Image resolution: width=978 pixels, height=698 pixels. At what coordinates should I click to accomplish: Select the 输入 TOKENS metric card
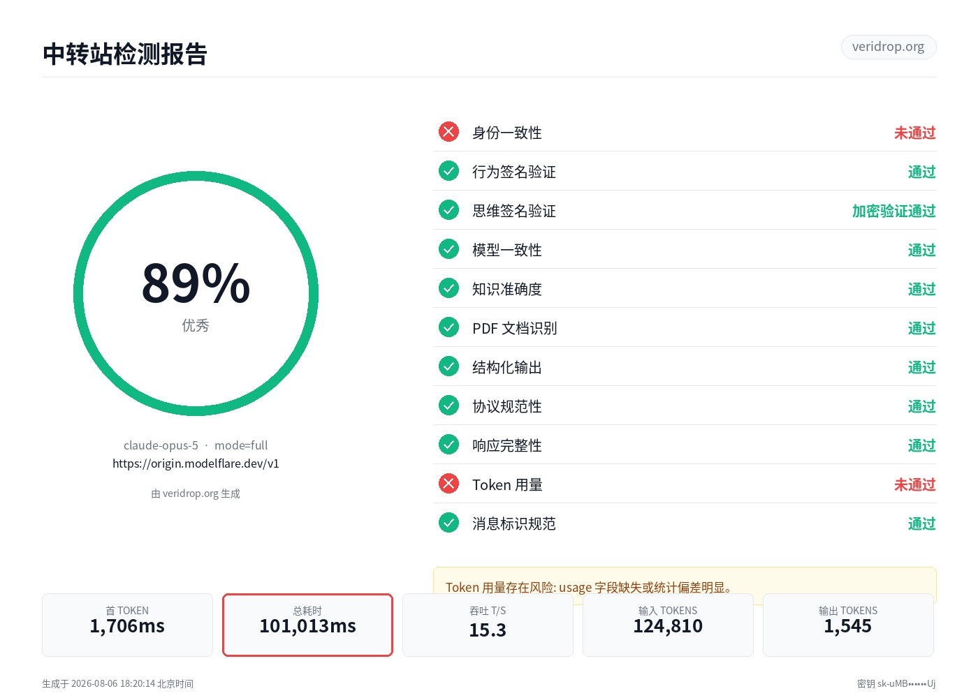click(668, 625)
